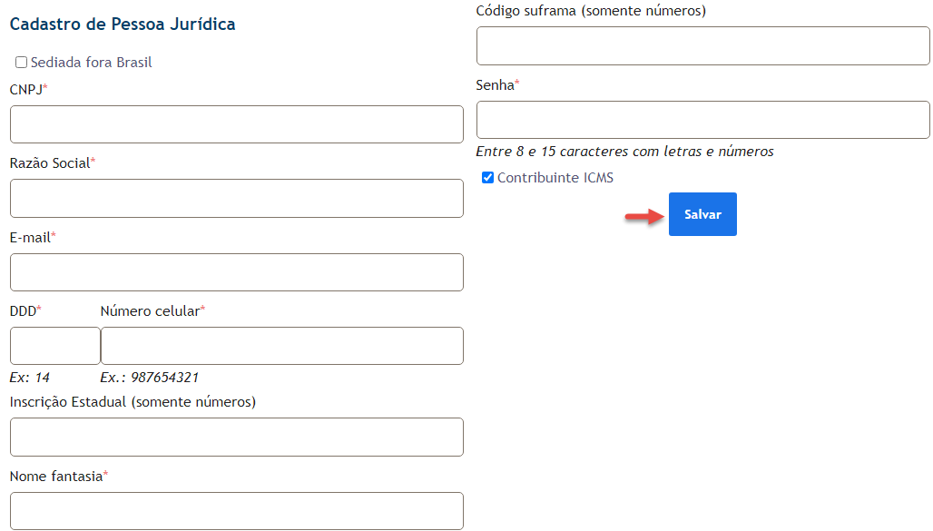Check the Sediada fora Brasil checkbox

tap(22, 63)
